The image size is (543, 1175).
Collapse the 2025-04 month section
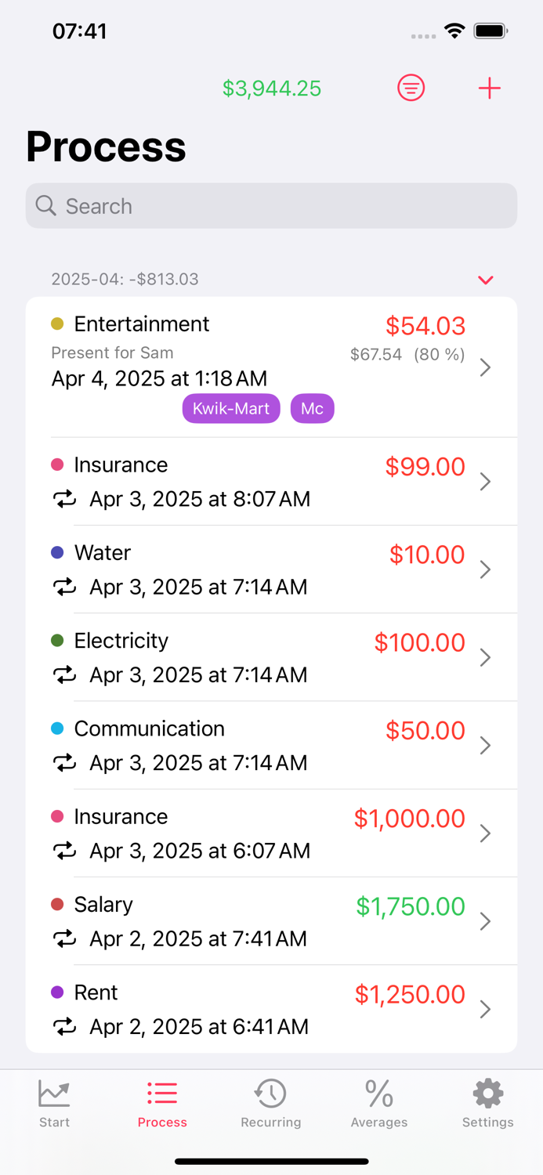(x=486, y=280)
